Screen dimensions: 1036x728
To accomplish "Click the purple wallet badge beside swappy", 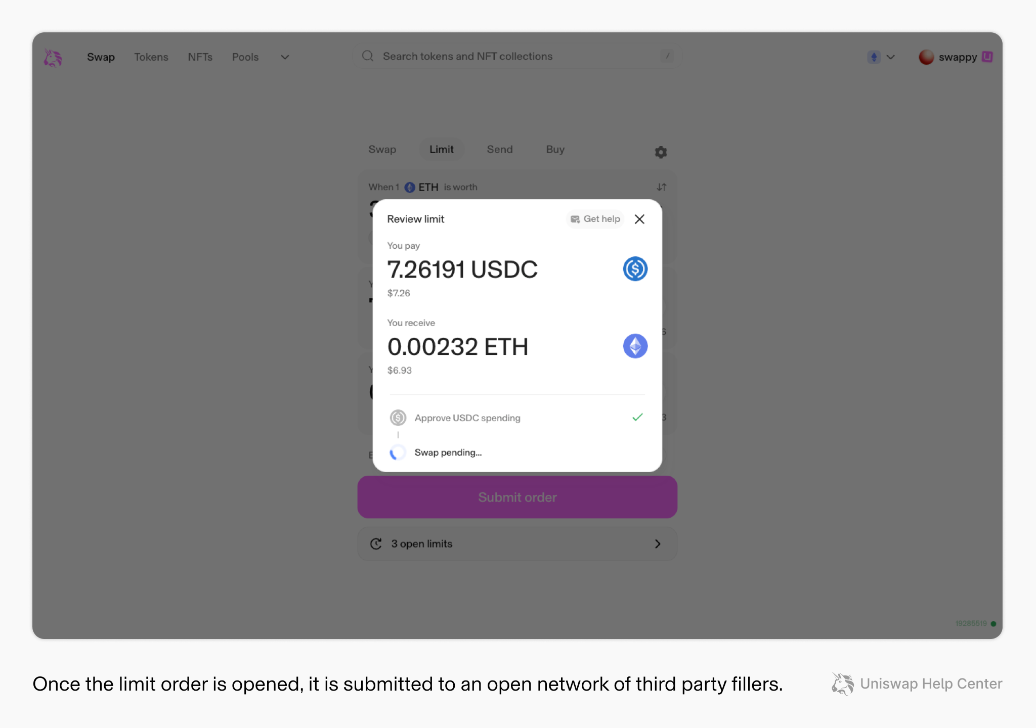I will click(x=987, y=57).
